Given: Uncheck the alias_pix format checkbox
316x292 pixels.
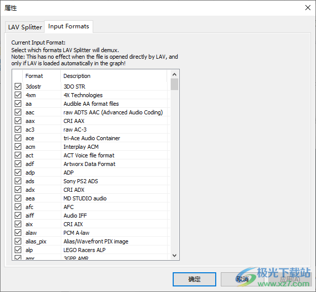Looking at the screenshot, I should [x=18, y=241].
